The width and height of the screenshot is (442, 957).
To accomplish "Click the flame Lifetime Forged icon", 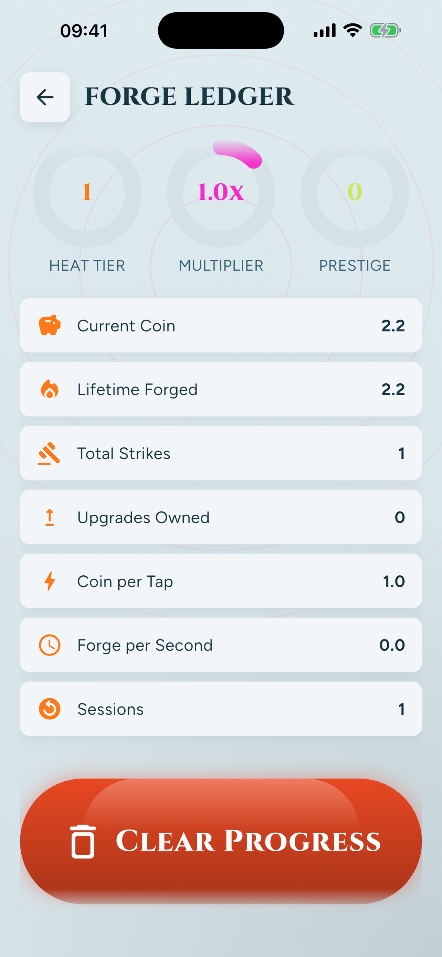I will (50, 389).
